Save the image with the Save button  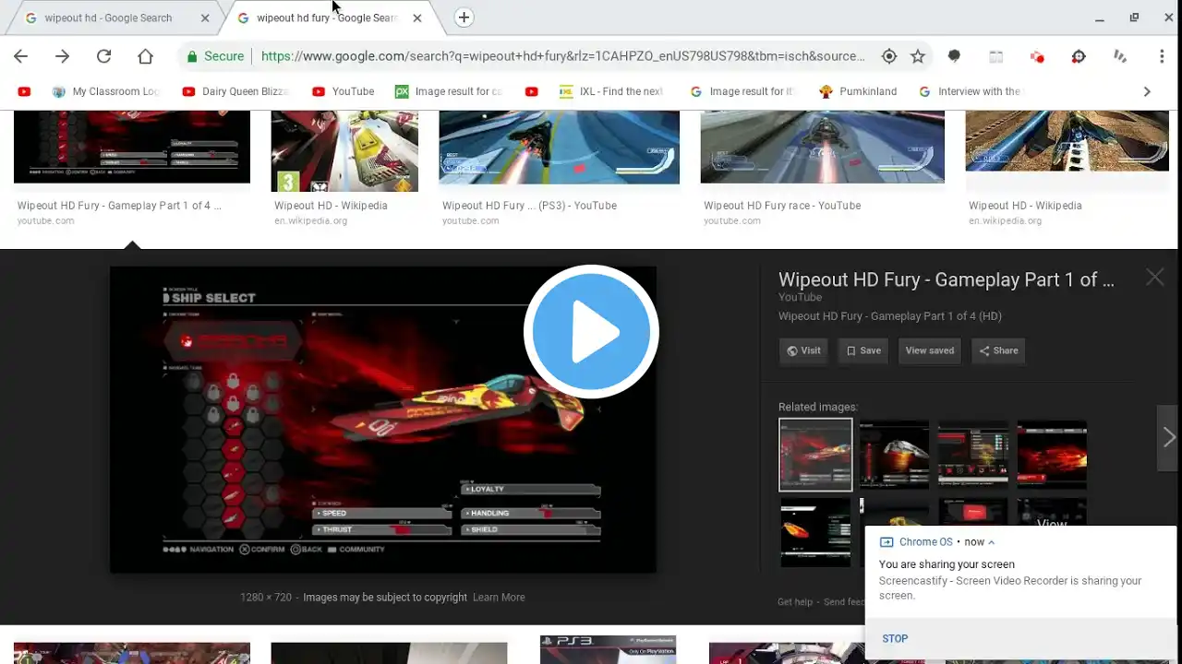pyautogui.click(x=863, y=350)
